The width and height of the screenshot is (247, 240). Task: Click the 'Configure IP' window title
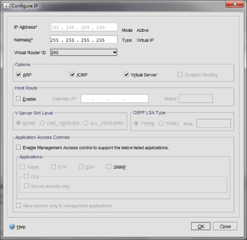click(x=24, y=6)
